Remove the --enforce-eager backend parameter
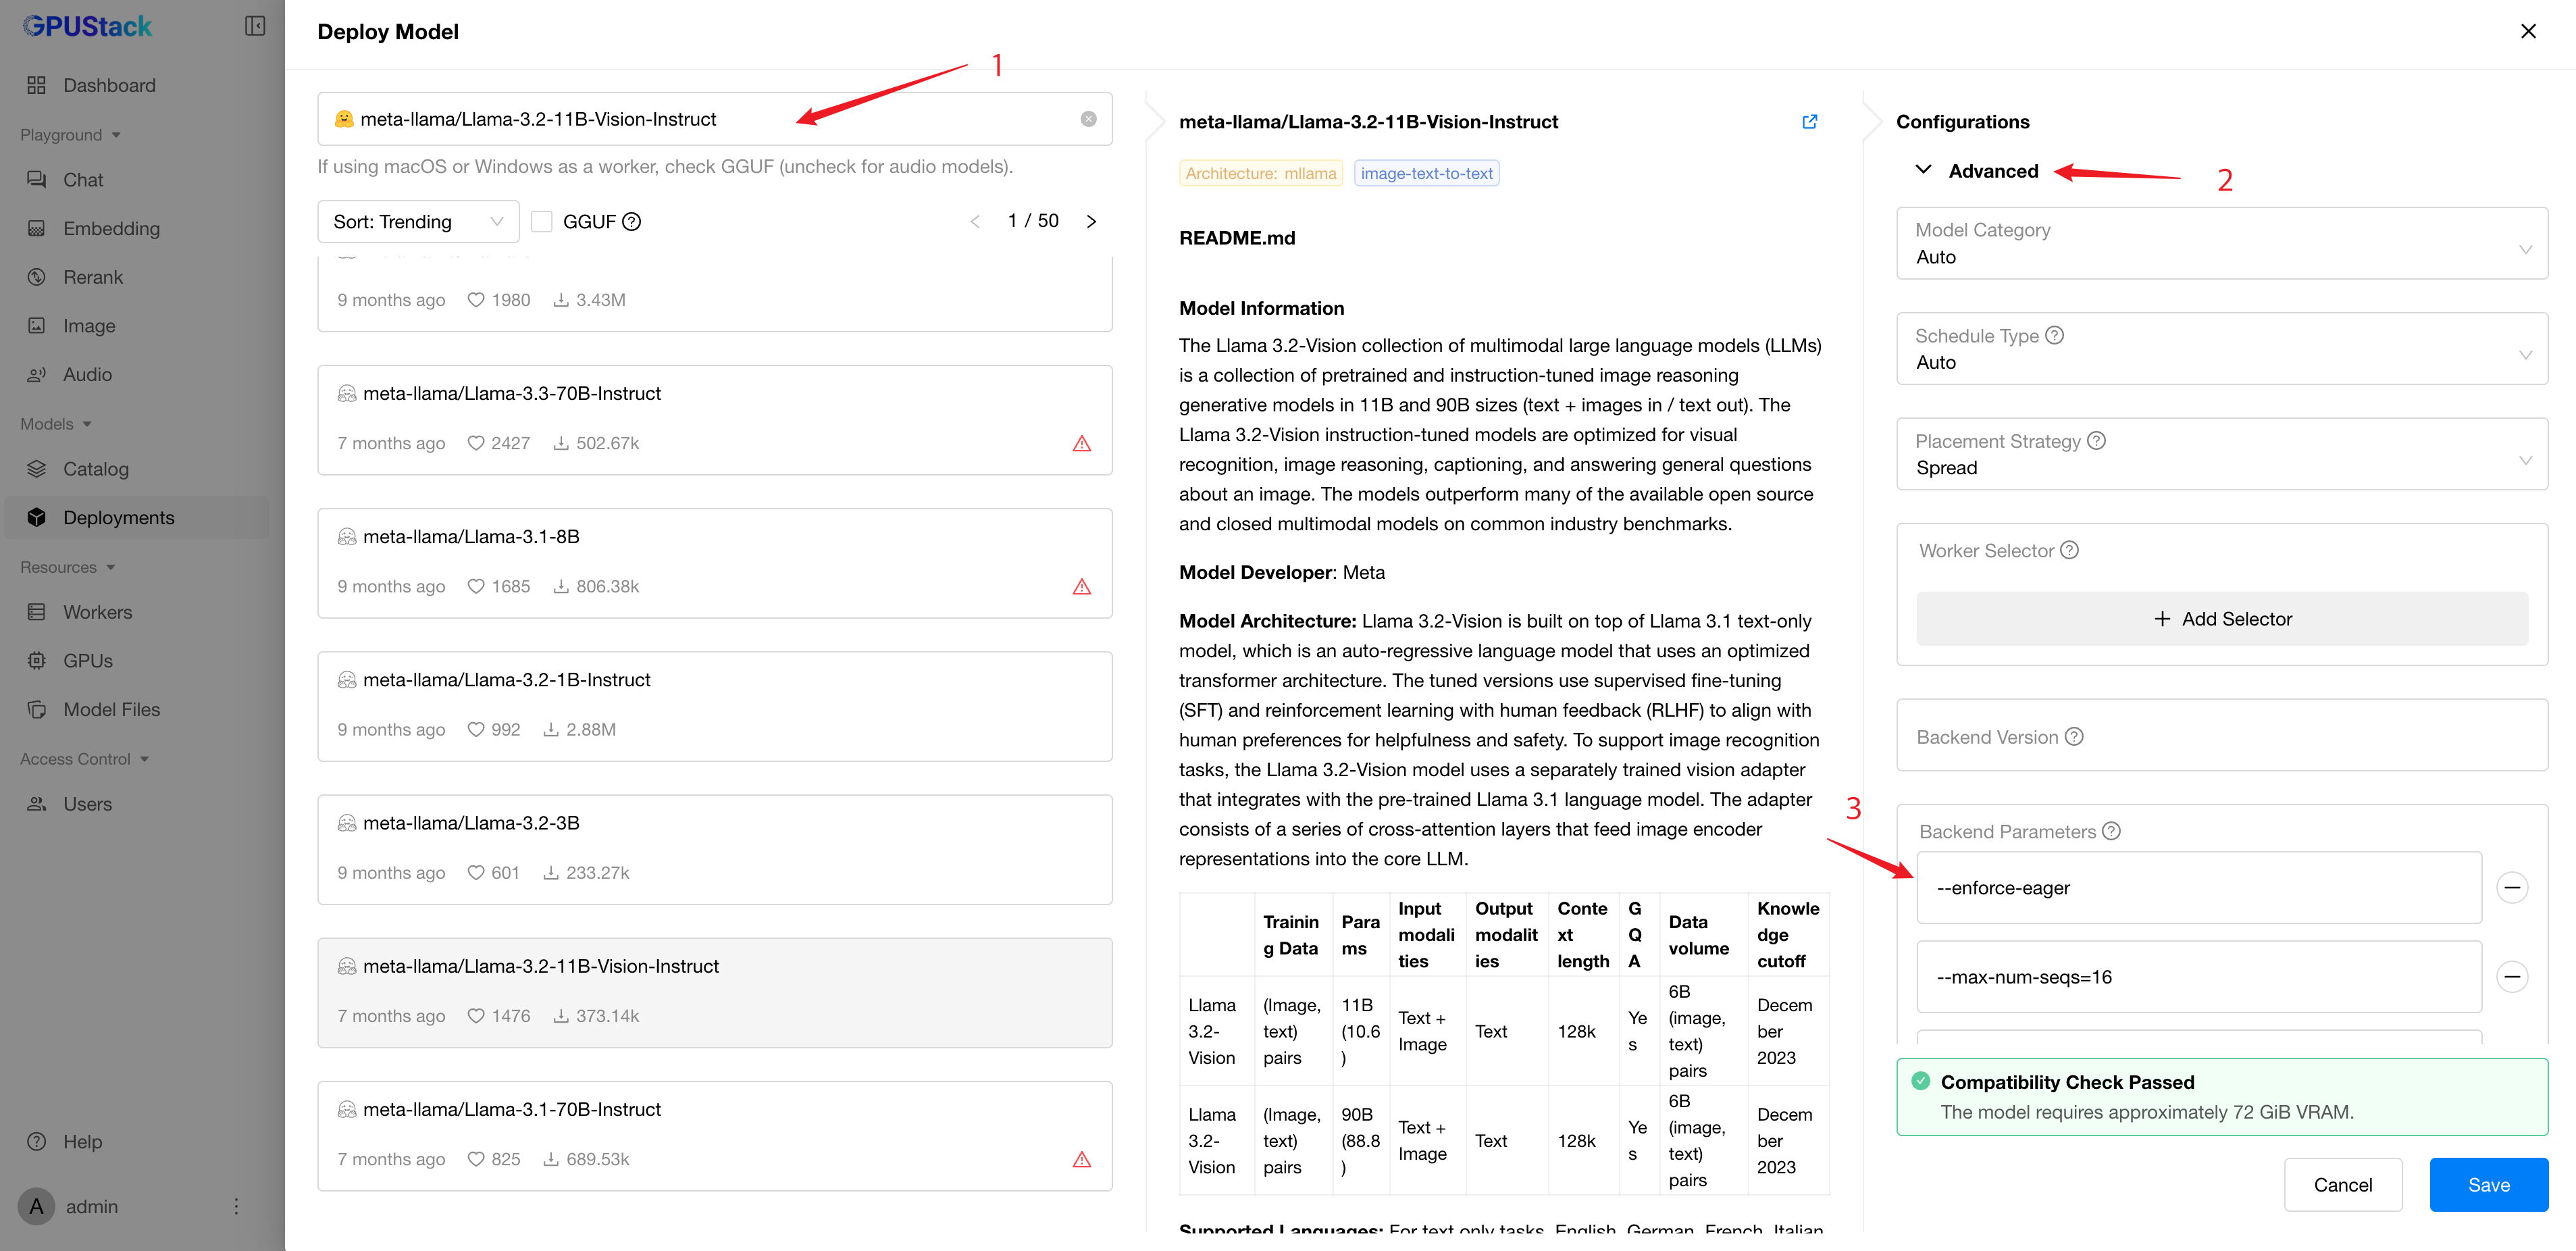2576x1251 pixels. [x=2512, y=887]
